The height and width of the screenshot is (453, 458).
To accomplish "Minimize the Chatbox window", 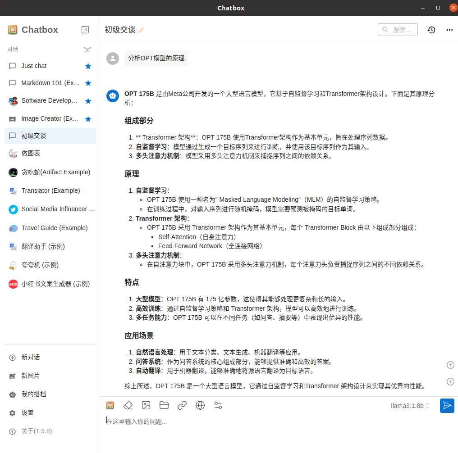I will [x=422, y=8].
